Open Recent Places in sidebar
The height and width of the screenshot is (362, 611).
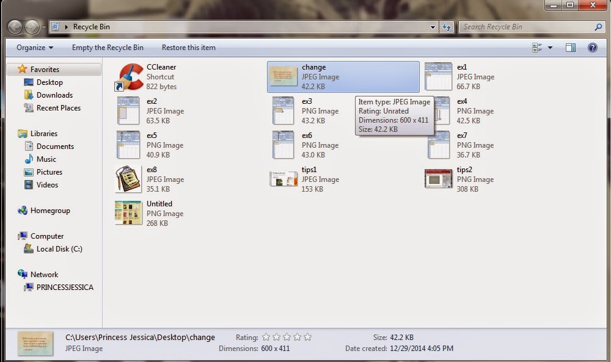tap(59, 108)
